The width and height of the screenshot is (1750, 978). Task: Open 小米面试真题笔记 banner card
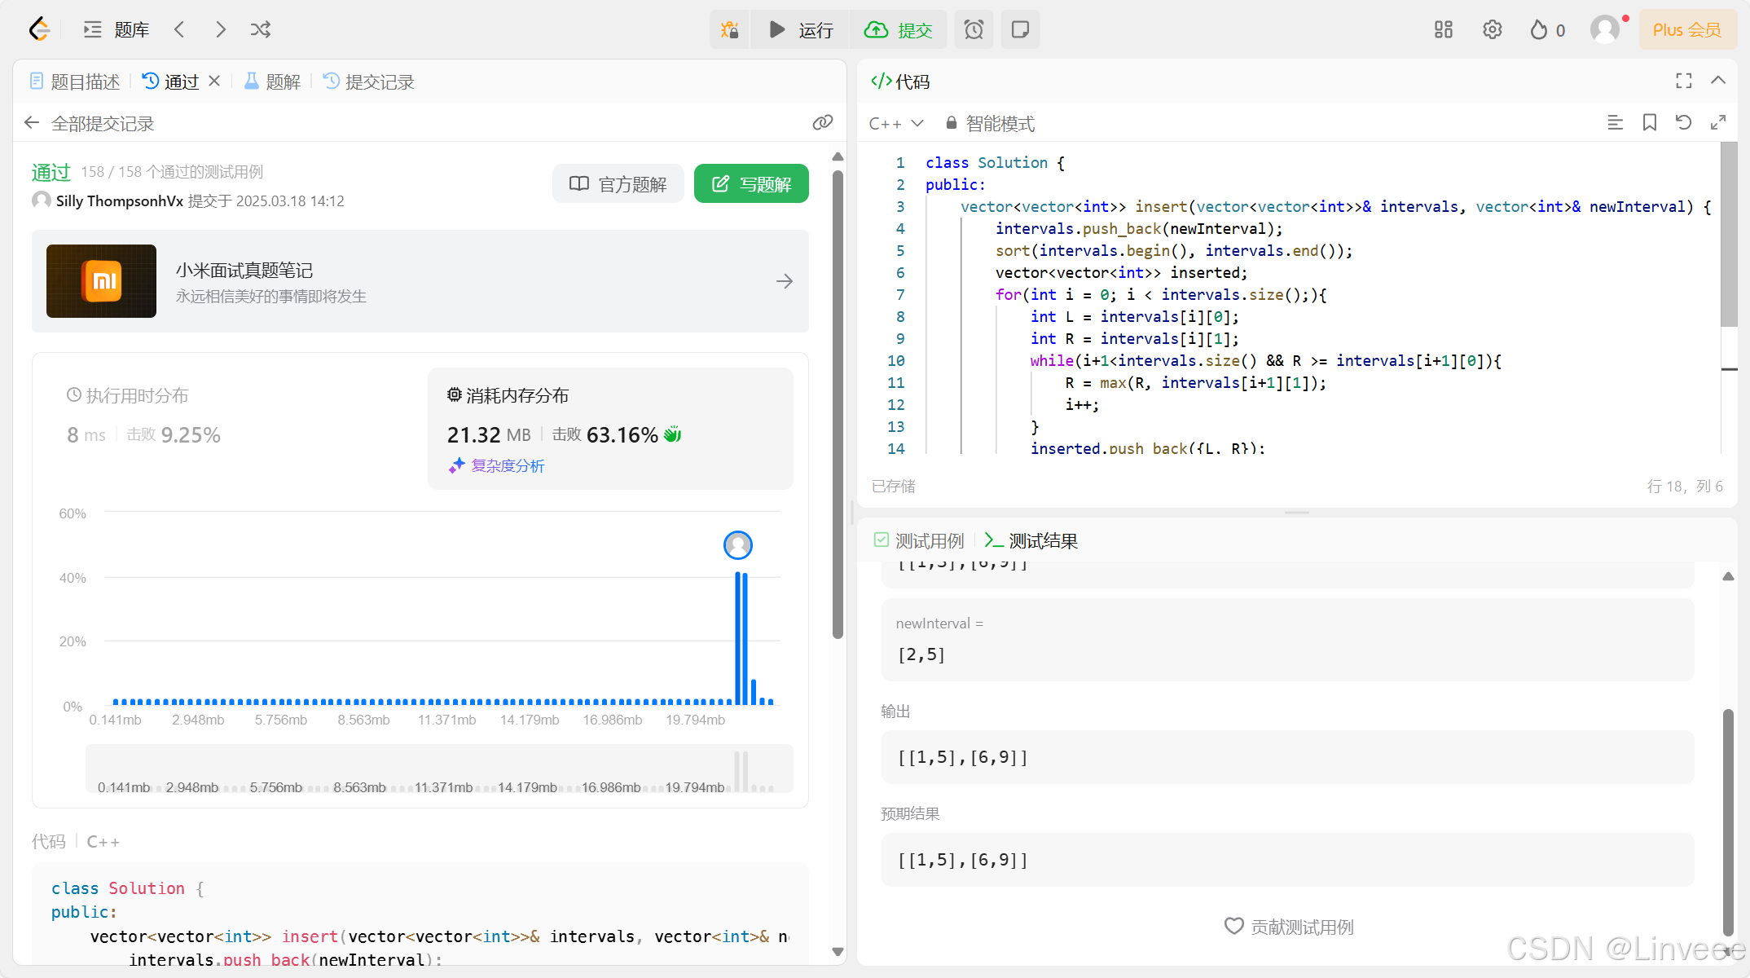(x=420, y=281)
